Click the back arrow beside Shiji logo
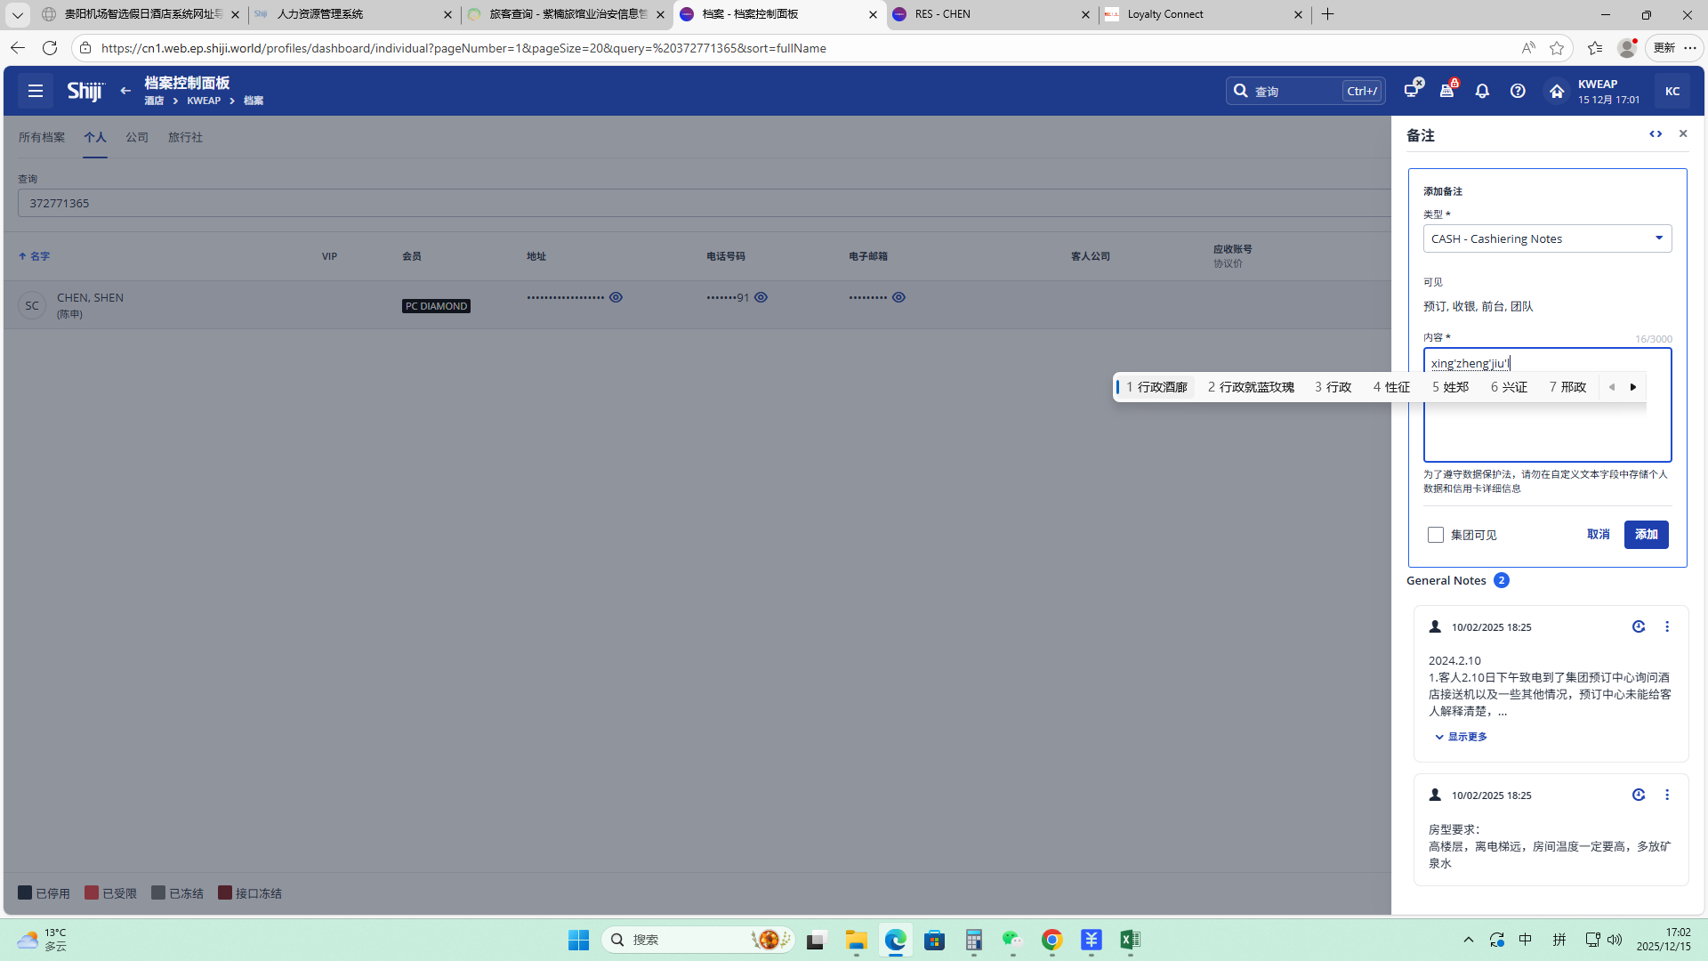This screenshot has height=961, width=1708. click(125, 91)
